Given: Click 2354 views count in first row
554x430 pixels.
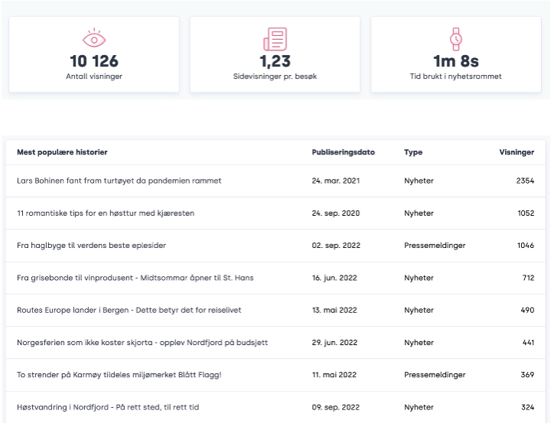Looking at the screenshot, I should [523, 181].
